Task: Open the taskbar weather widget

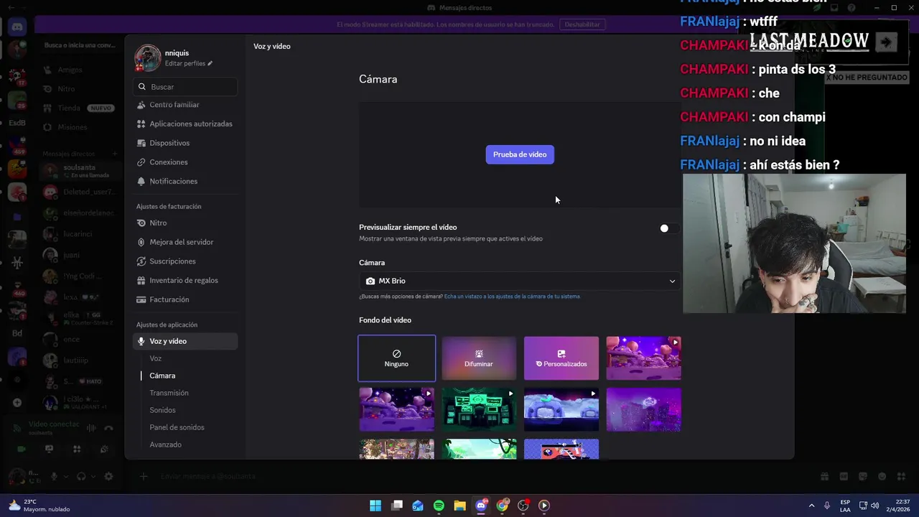Action: click(x=39, y=506)
